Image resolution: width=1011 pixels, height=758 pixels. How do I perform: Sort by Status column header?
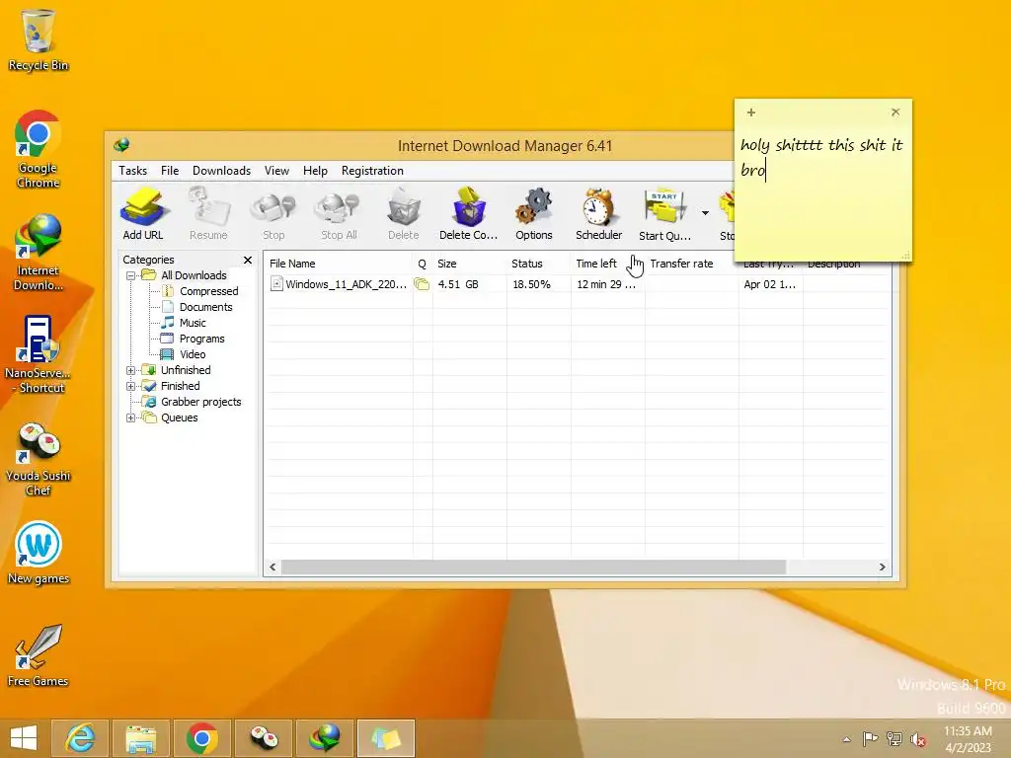pyautogui.click(x=538, y=264)
